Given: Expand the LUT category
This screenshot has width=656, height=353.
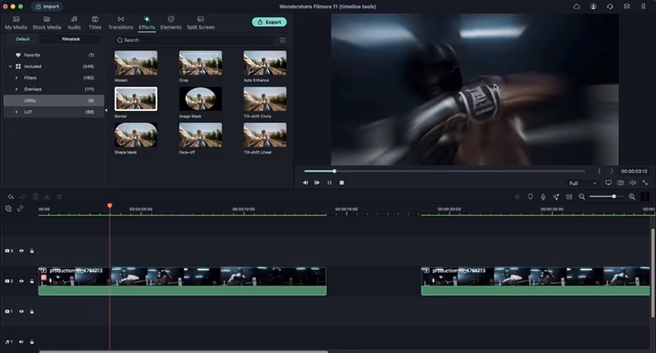Looking at the screenshot, I should (x=16, y=112).
